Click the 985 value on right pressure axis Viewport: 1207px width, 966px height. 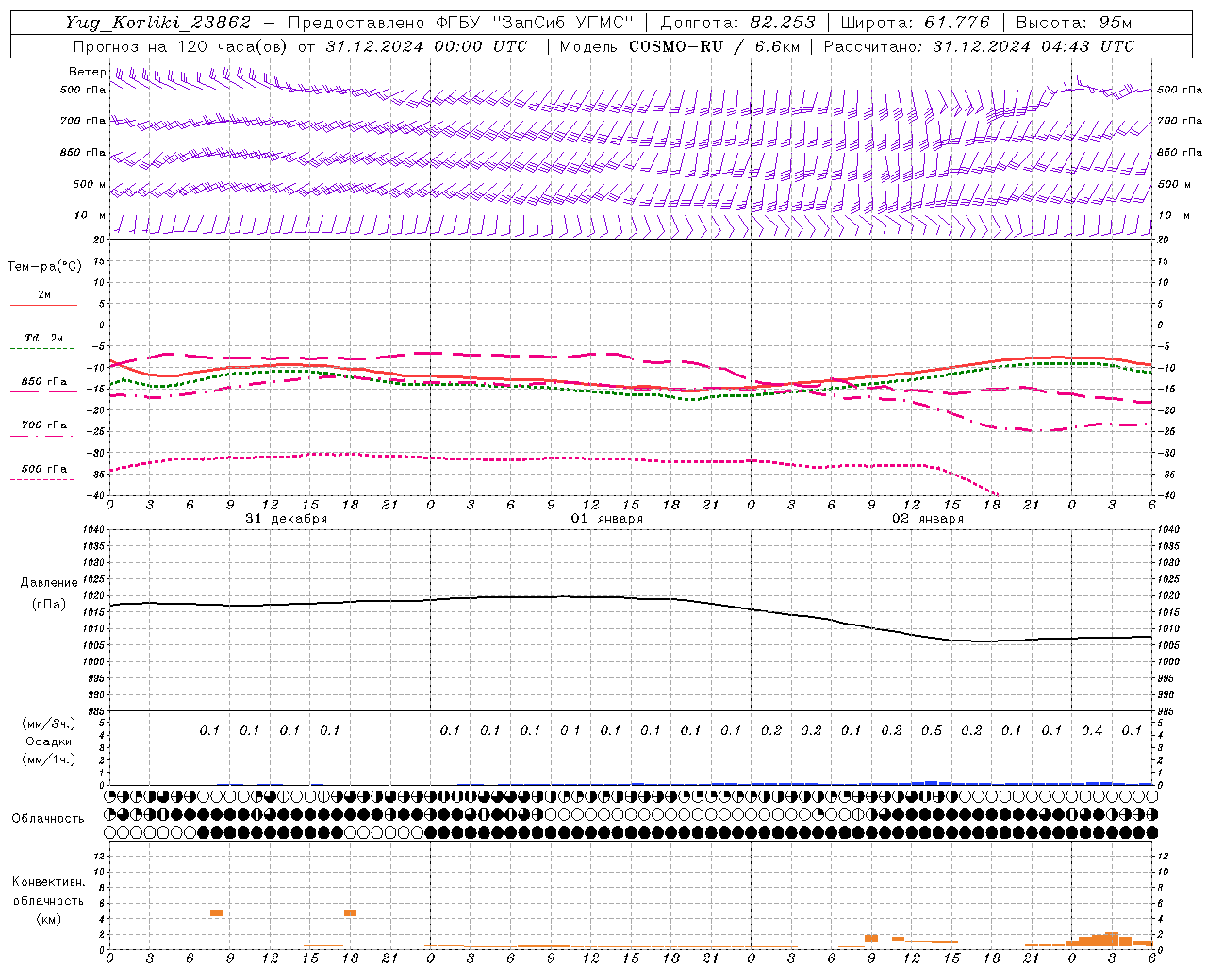1167,711
